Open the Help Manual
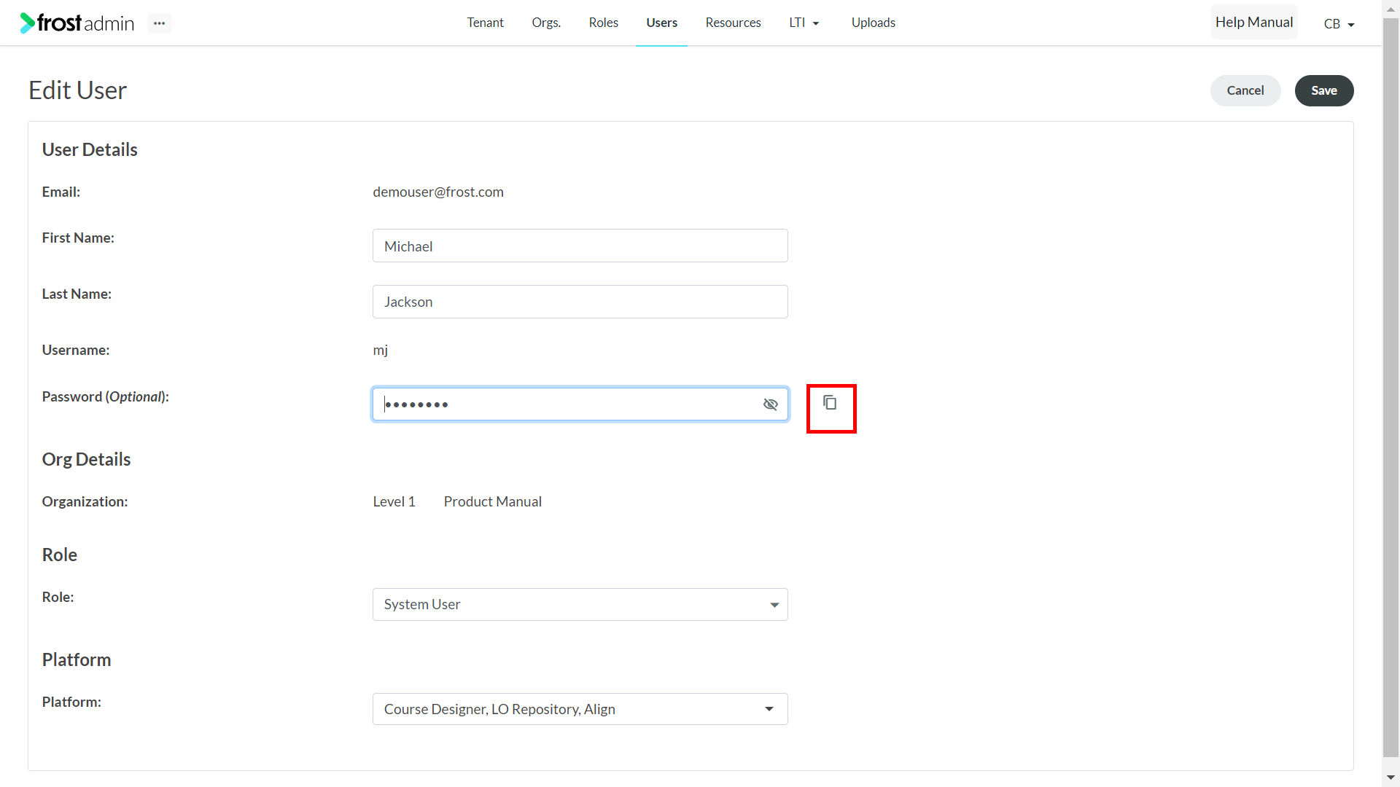The height and width of the screenshot is (787, 1400). (x=1254, y=22)
